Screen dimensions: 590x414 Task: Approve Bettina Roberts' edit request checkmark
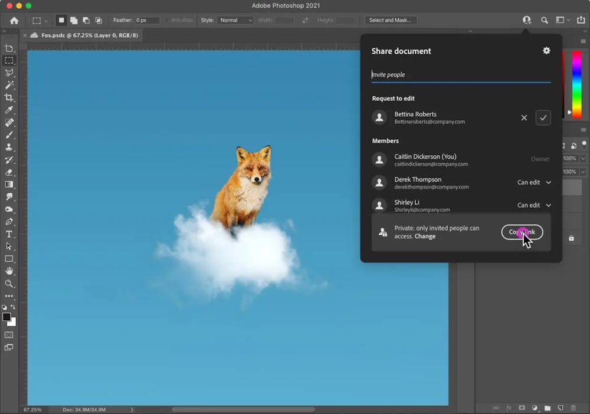[543, 118]
